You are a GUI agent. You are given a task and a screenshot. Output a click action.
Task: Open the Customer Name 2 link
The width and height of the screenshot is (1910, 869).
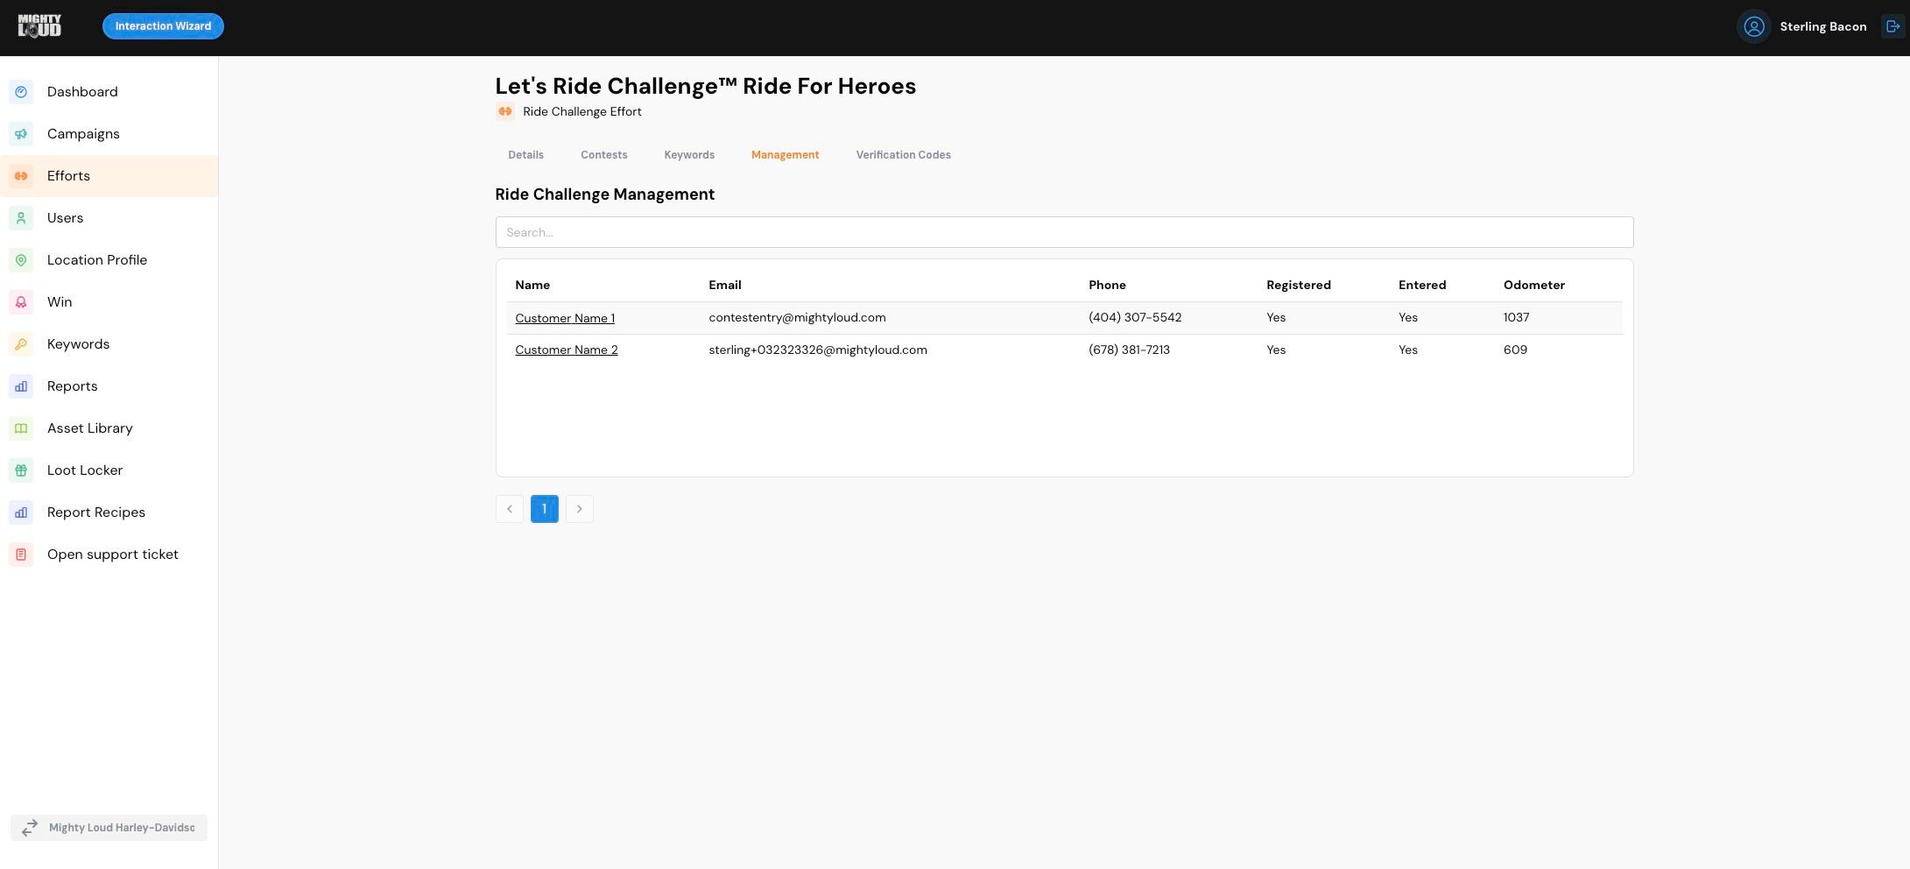(567, 350)
